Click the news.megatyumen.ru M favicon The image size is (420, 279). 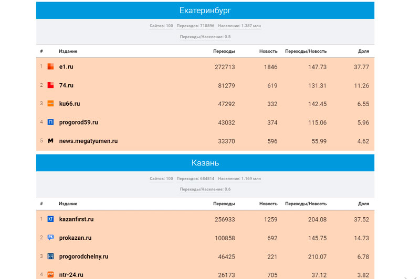pos(50,141)
